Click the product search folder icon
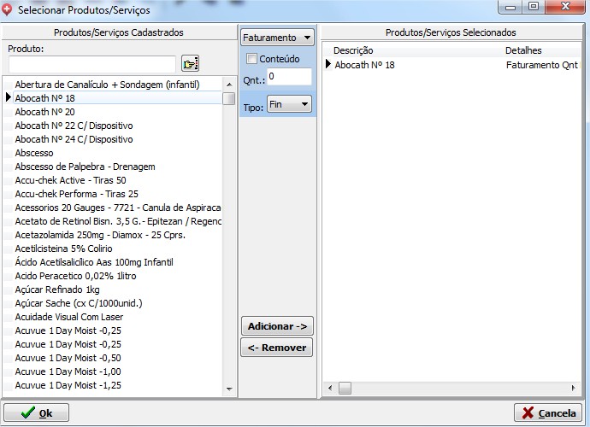Viewport: 590px width, 427px height. coord(190,64)
